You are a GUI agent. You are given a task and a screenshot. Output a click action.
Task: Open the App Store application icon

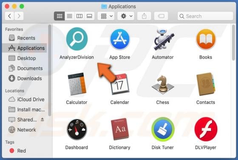coord(120,39)
